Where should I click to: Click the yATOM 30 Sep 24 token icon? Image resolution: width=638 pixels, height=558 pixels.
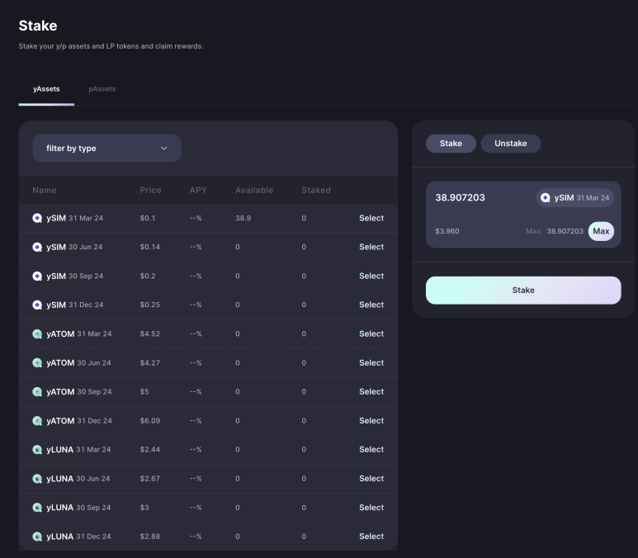point(37,391)
